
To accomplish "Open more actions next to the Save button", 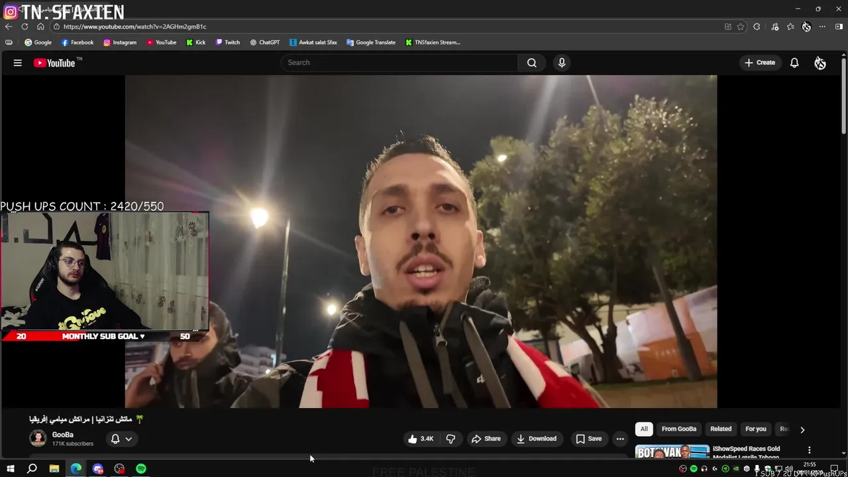I will tap(620, 439).
